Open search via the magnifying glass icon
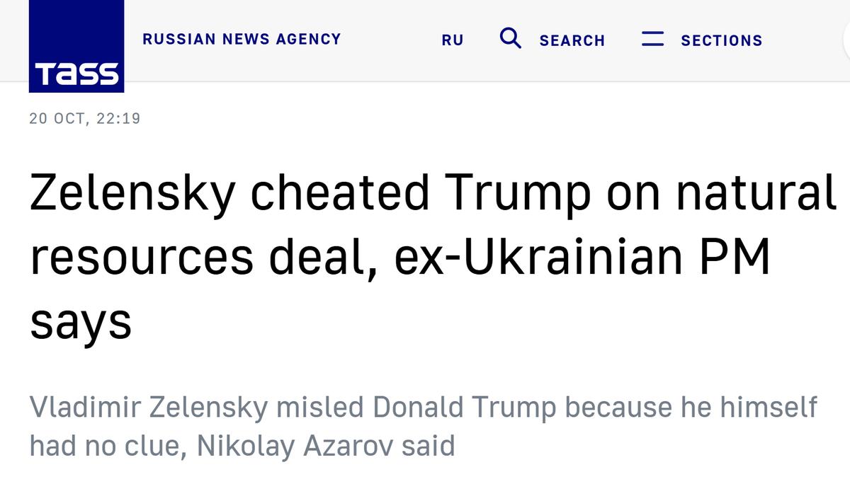Viewport: 850px width, 484px height. [x=510, y=38]
